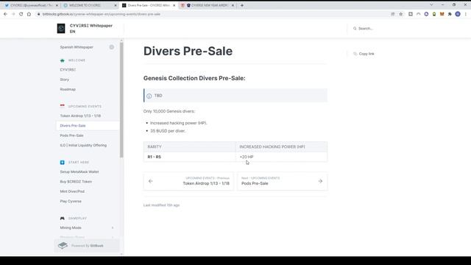Open the Chrome three-dot menu
The width and height of the screenshot is (471, 265).
click(466, 14)
